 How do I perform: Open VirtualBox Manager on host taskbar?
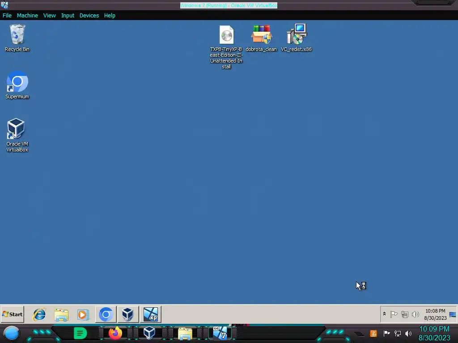click(149, 333)
